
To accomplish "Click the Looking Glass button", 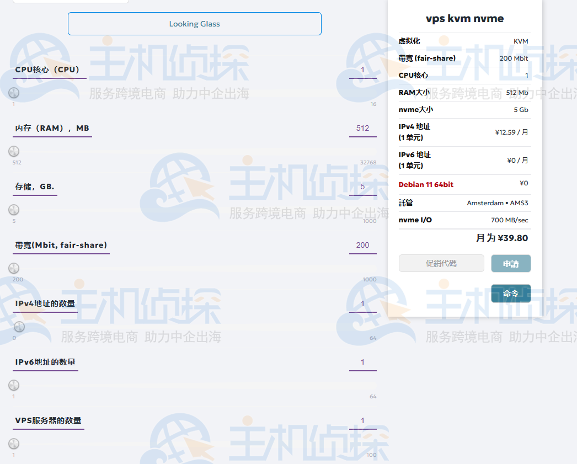I will [194, 24].
